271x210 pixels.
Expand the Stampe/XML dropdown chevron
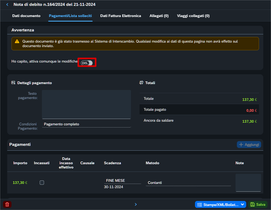242,204
